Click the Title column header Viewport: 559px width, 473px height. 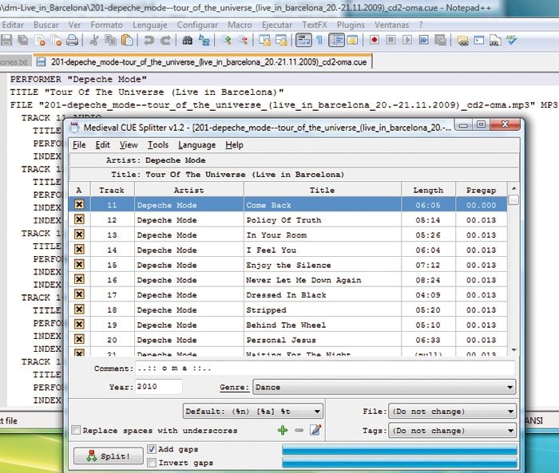323,190
